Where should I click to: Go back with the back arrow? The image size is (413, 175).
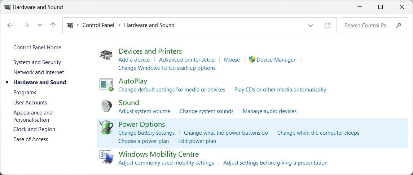coord(10,25)
